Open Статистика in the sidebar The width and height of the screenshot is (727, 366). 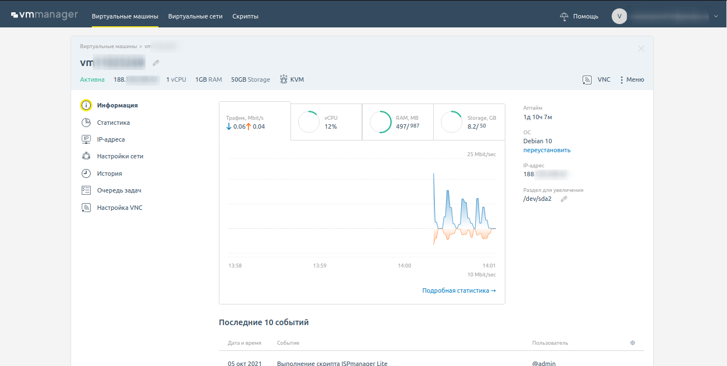[x=113, y=123]
